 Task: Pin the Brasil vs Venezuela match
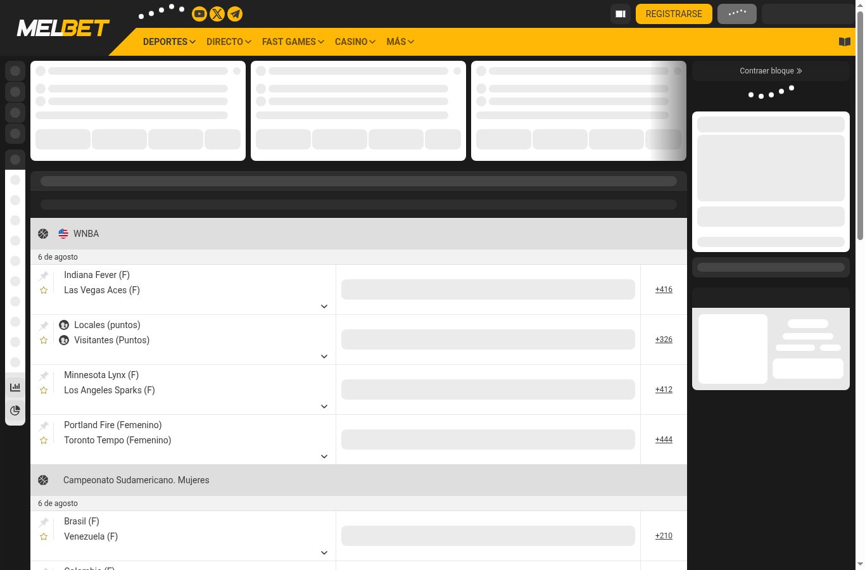(x=44, y=522)
